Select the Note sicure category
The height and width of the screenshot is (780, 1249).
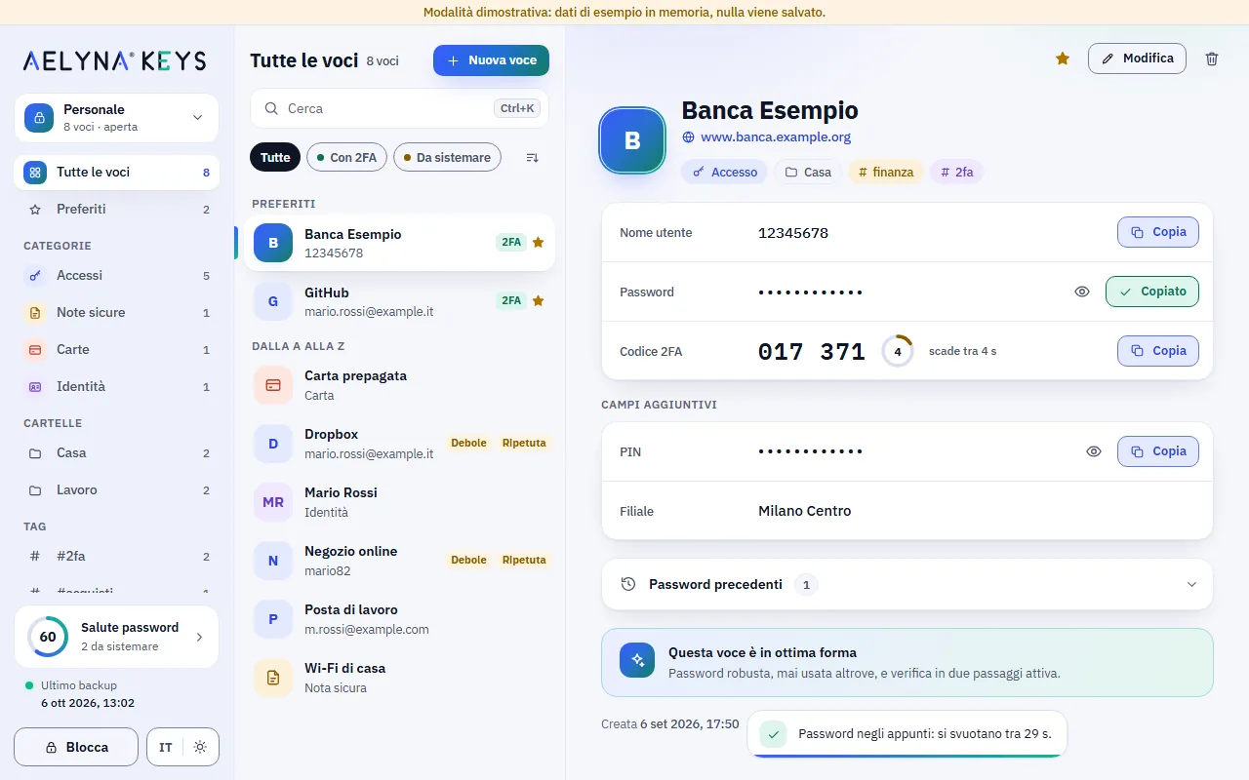(x=117, y=312)
